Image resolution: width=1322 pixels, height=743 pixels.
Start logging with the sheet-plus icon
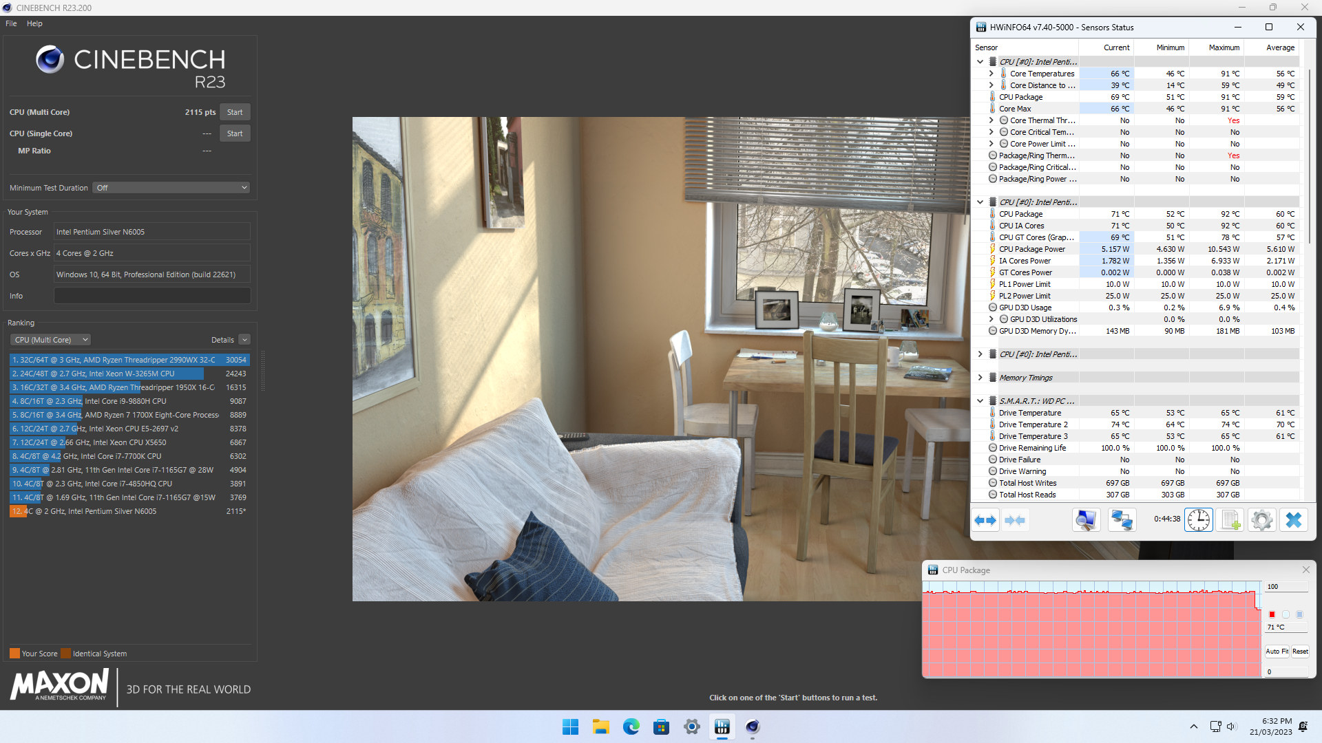pyautogui.click(x=1230, y=520)
